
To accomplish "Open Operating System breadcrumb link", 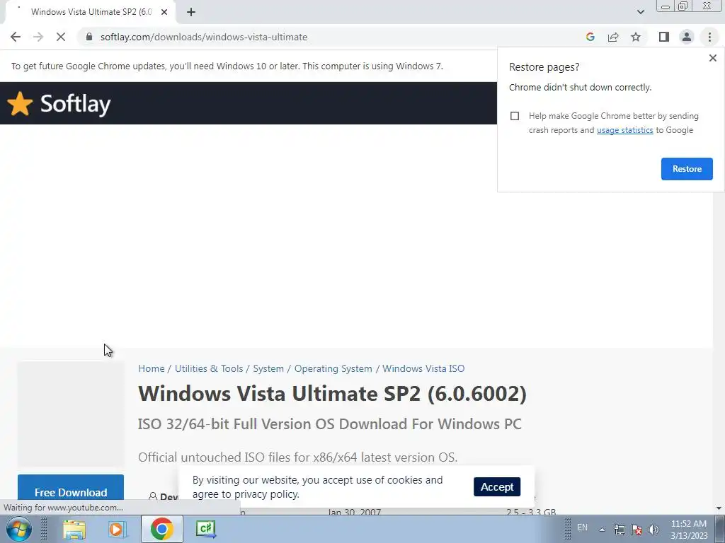I will (333, 368).
